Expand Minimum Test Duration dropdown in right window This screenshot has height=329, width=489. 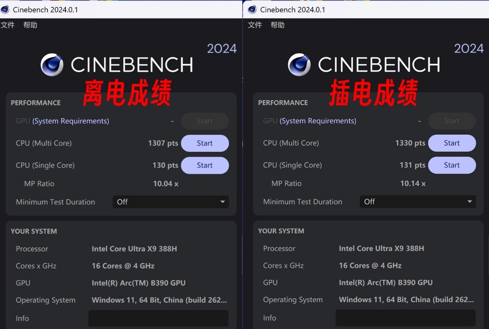pyautogui.click(x=418, y=201)
